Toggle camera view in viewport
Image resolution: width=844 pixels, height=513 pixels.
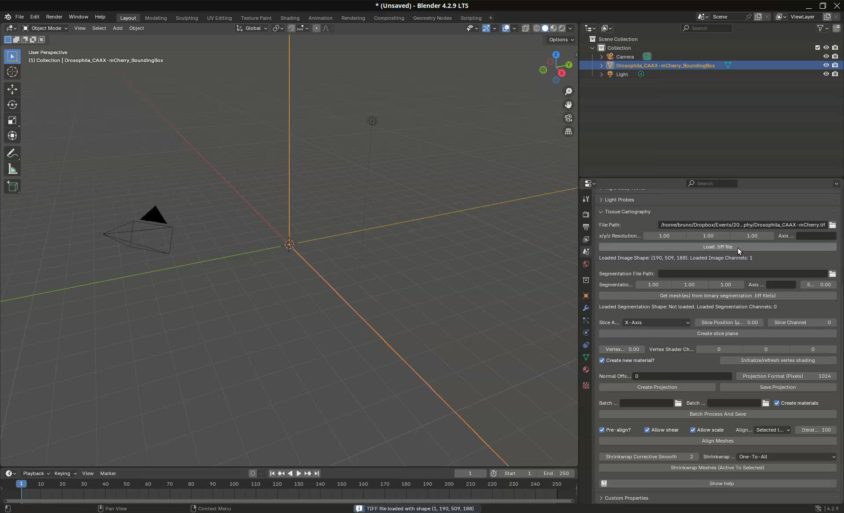coord(568,118)
